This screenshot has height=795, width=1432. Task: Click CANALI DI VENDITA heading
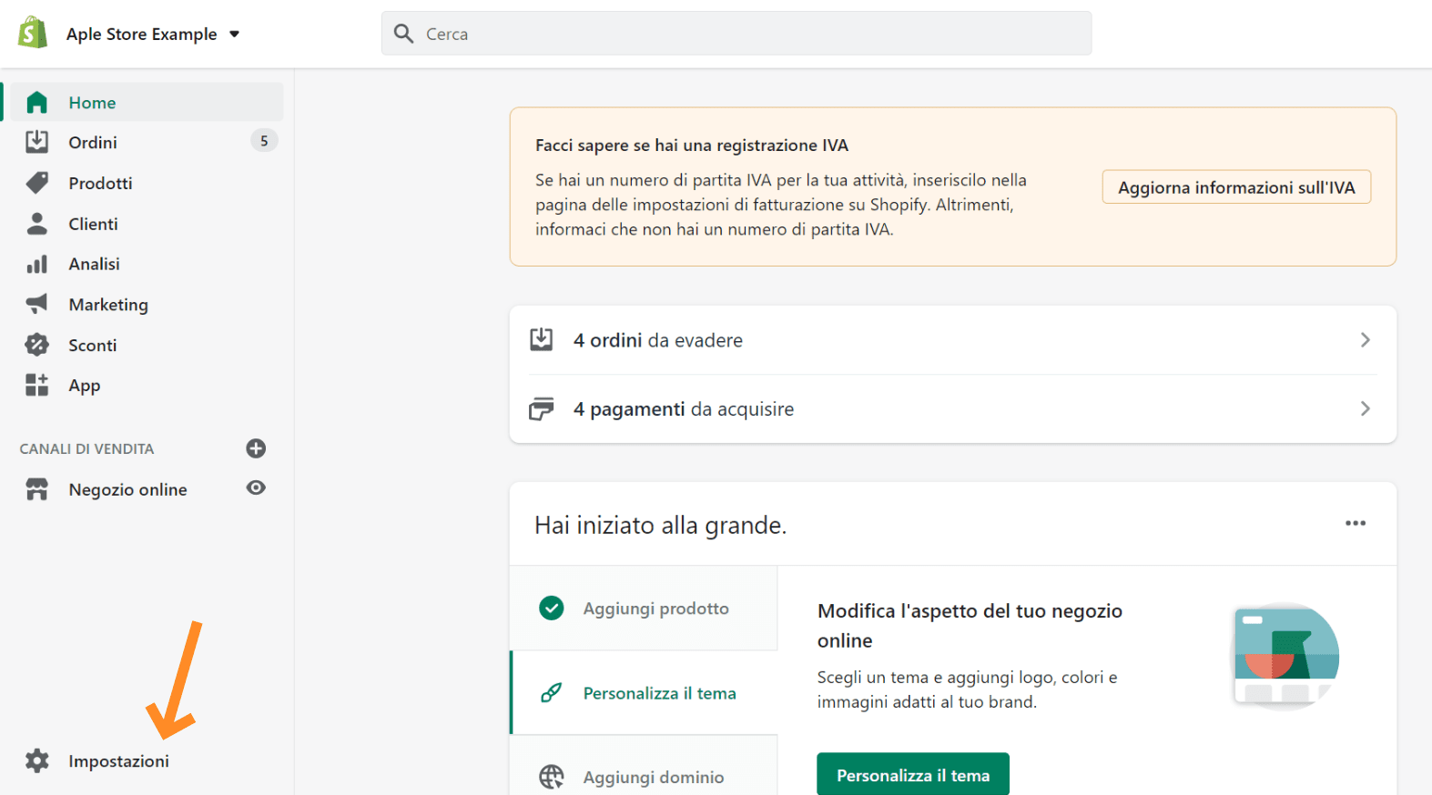click(x=86, y=449)
